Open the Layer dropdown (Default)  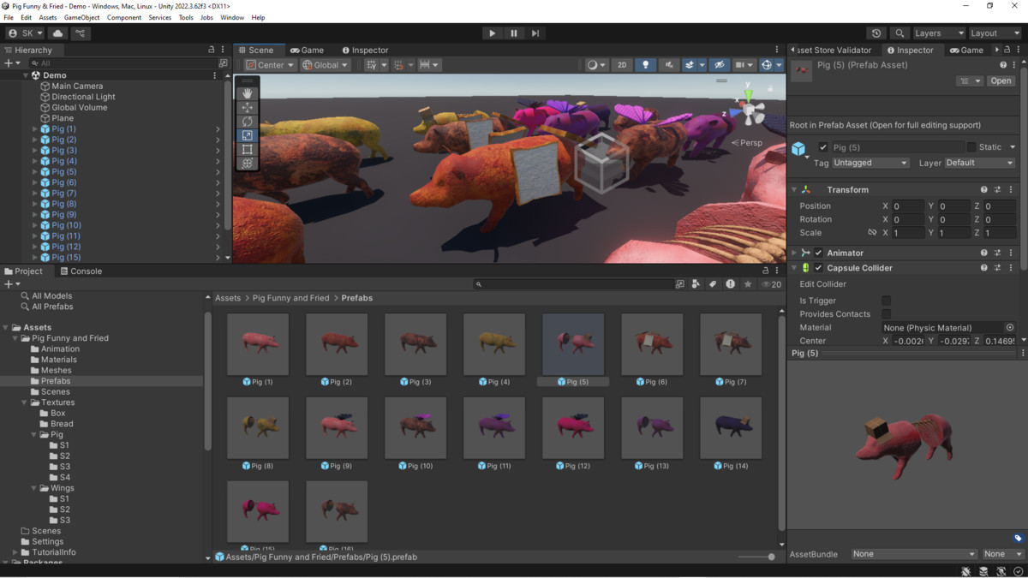(x=980, y=163)
